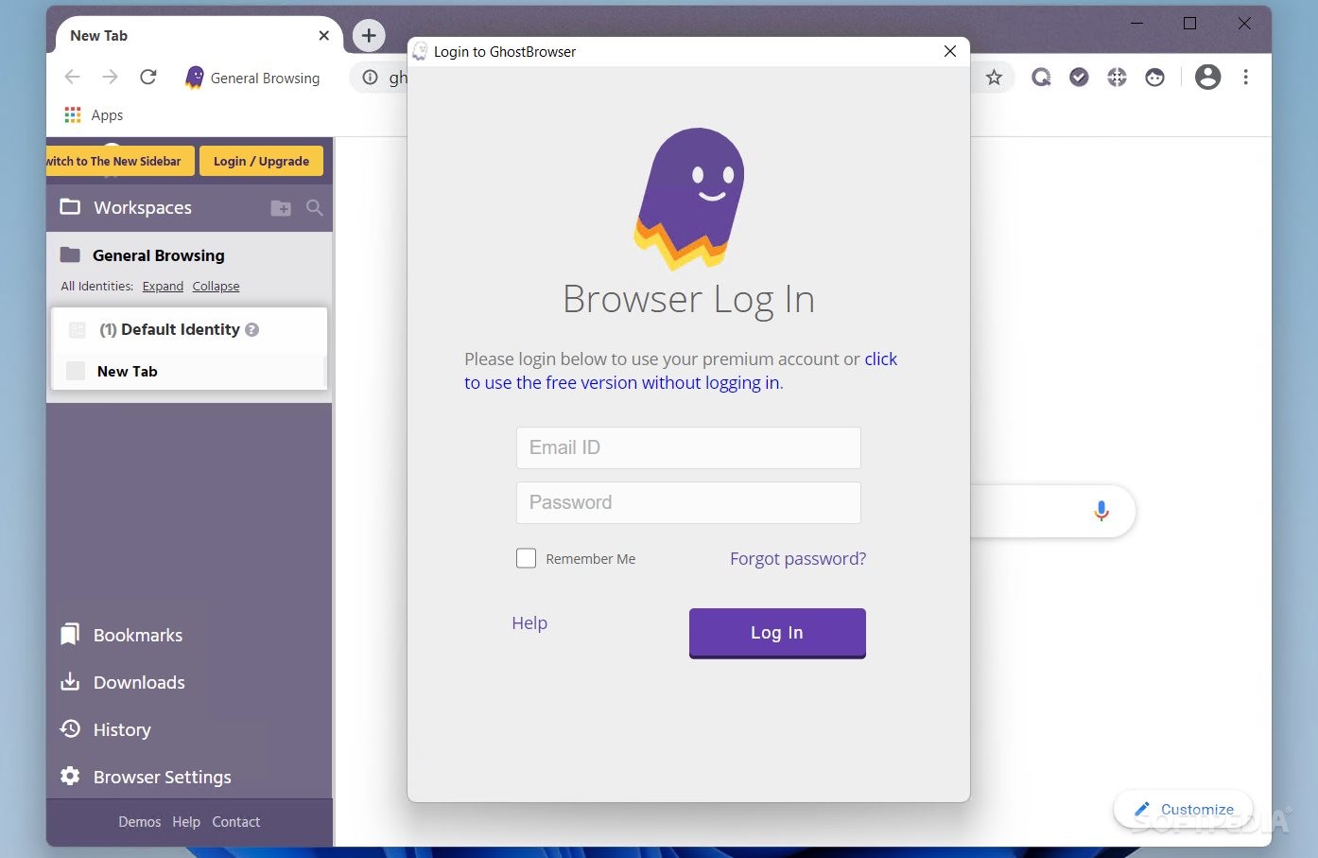1318x858 pixels.
Task: Click the site info icon in address bar
Action: [x=371, y=78]
